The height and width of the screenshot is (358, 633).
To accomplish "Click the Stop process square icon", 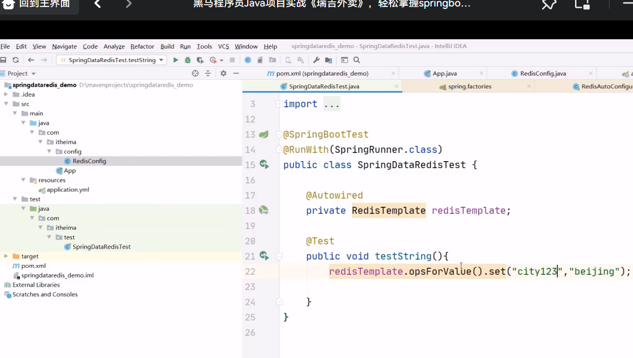I will point(232,60).
